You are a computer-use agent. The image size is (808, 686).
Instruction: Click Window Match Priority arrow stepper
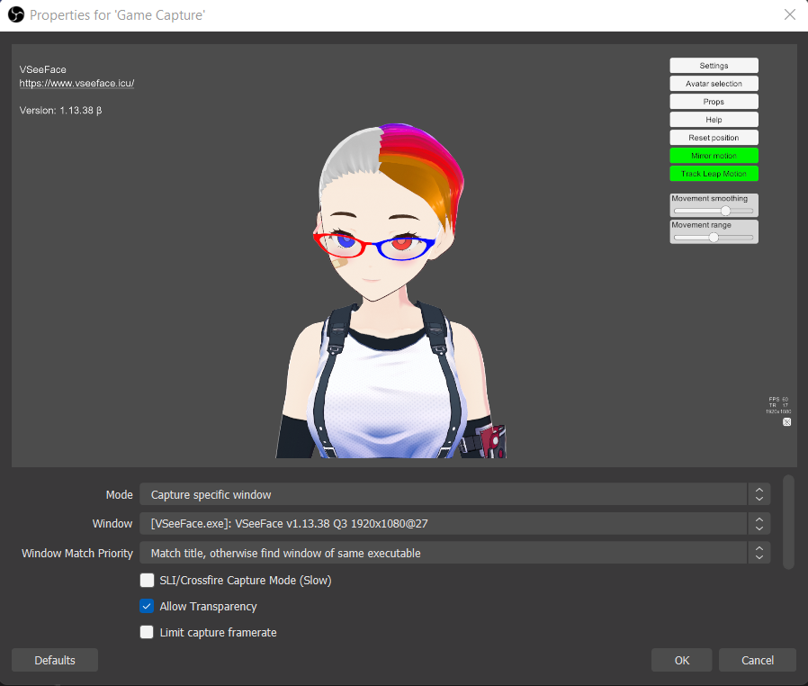click(759, 553)
